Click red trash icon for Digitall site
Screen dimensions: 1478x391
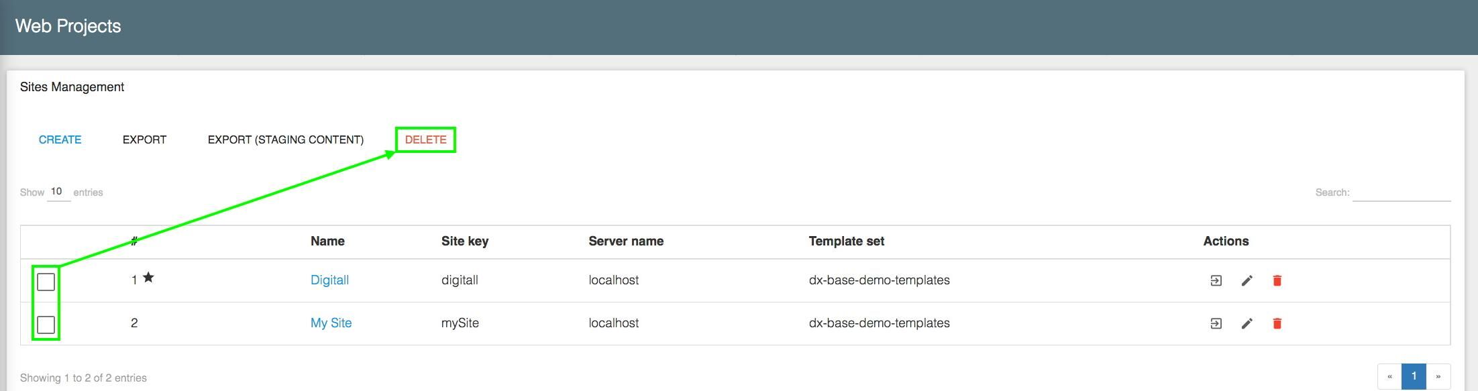[x=1277, y=280]
